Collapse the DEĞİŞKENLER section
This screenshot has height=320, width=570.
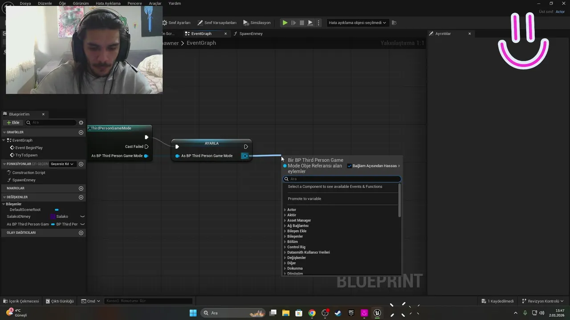click(x=4, y=197)
